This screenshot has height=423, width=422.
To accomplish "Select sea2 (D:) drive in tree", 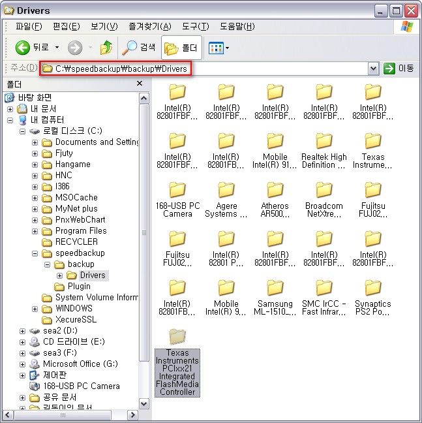I will [x=60, y=330].
